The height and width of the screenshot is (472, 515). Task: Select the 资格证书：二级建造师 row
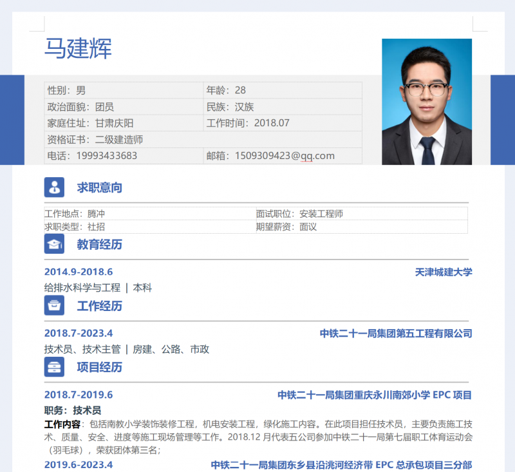tap(202, 139)
